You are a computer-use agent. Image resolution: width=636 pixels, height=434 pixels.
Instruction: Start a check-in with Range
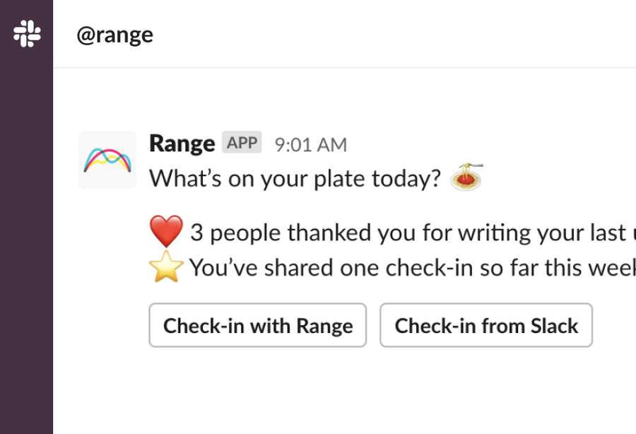coord(258,325)
